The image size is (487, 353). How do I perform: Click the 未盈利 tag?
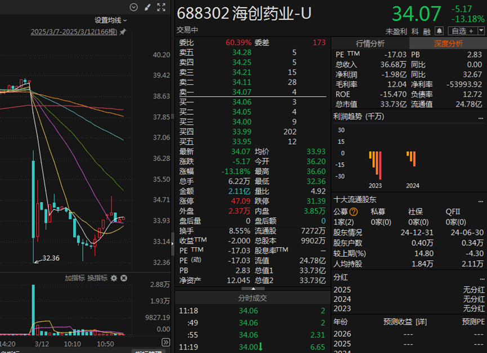point(396,32)
